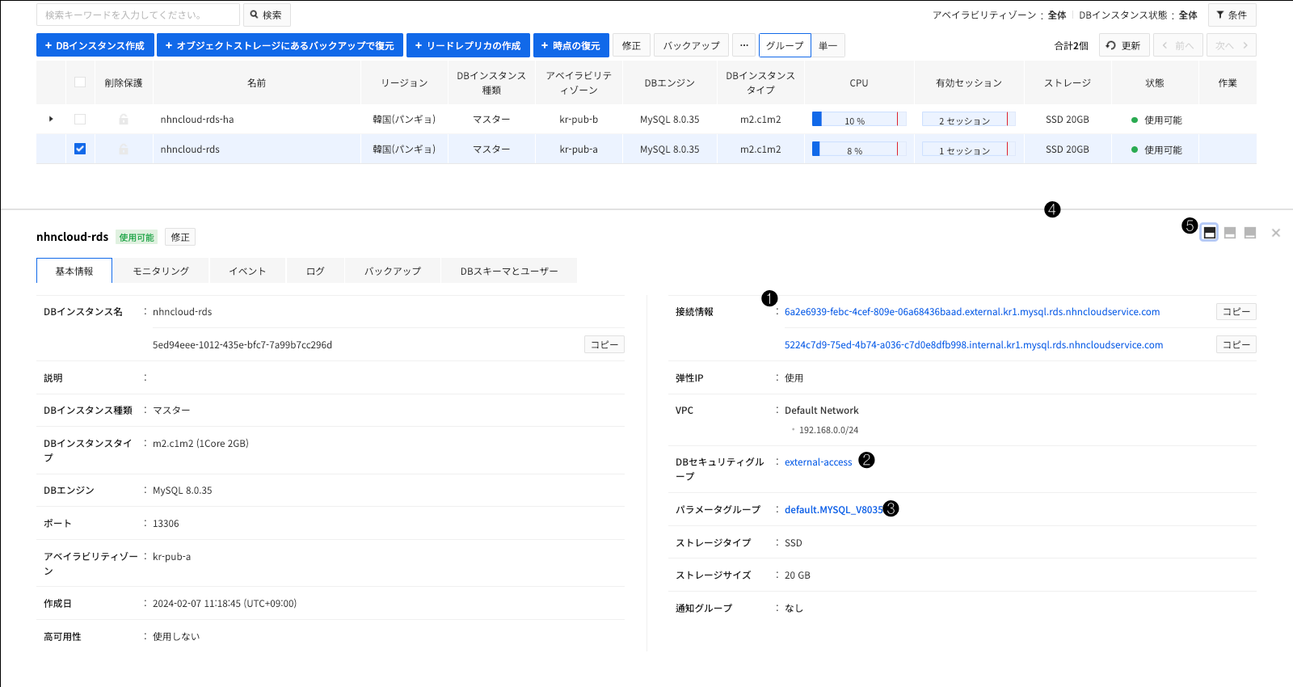The height and width of the screenshot is (687, 1293).
Task: Click the 使用可能 status badge beside title
Action: [x=137, y=237]
